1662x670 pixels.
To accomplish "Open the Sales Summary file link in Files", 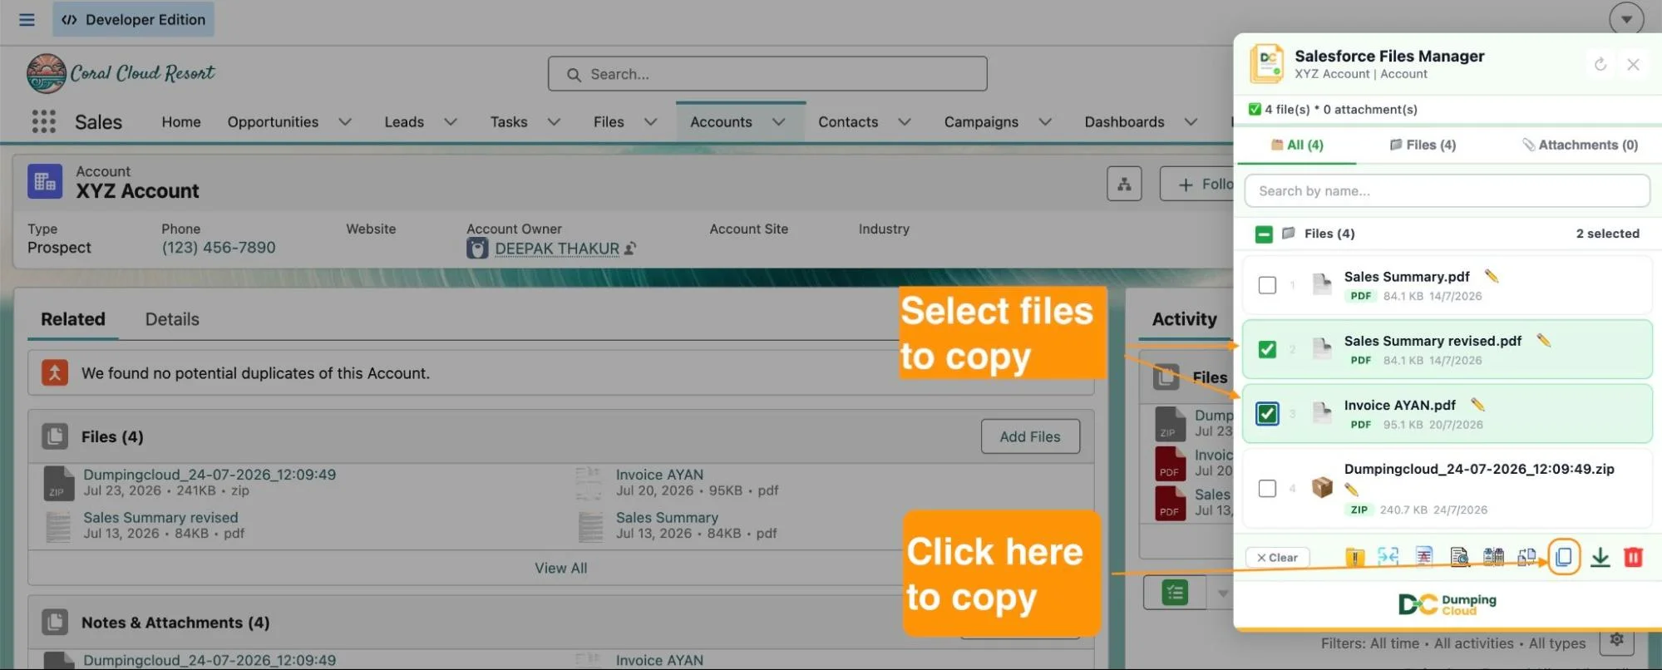I will click(x=667, y=517).
